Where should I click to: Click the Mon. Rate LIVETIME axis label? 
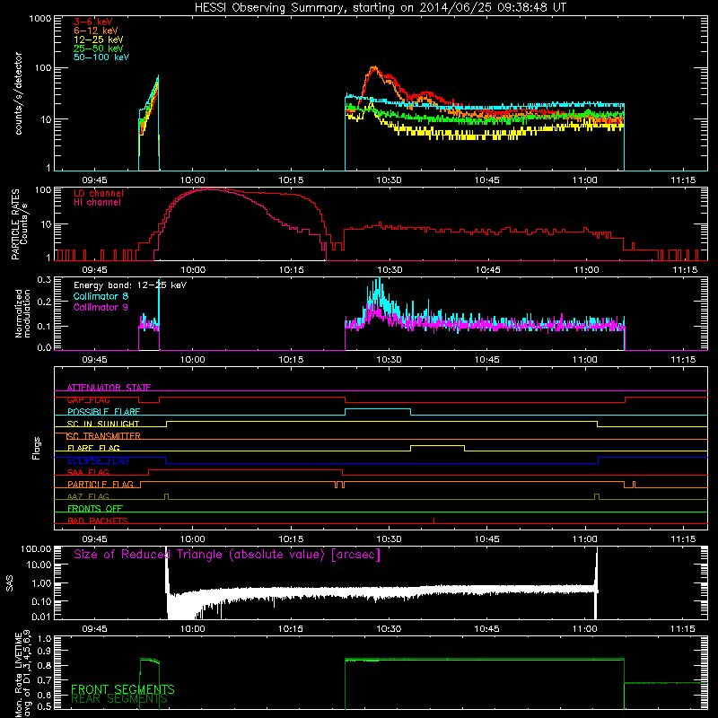click(22, 674)
